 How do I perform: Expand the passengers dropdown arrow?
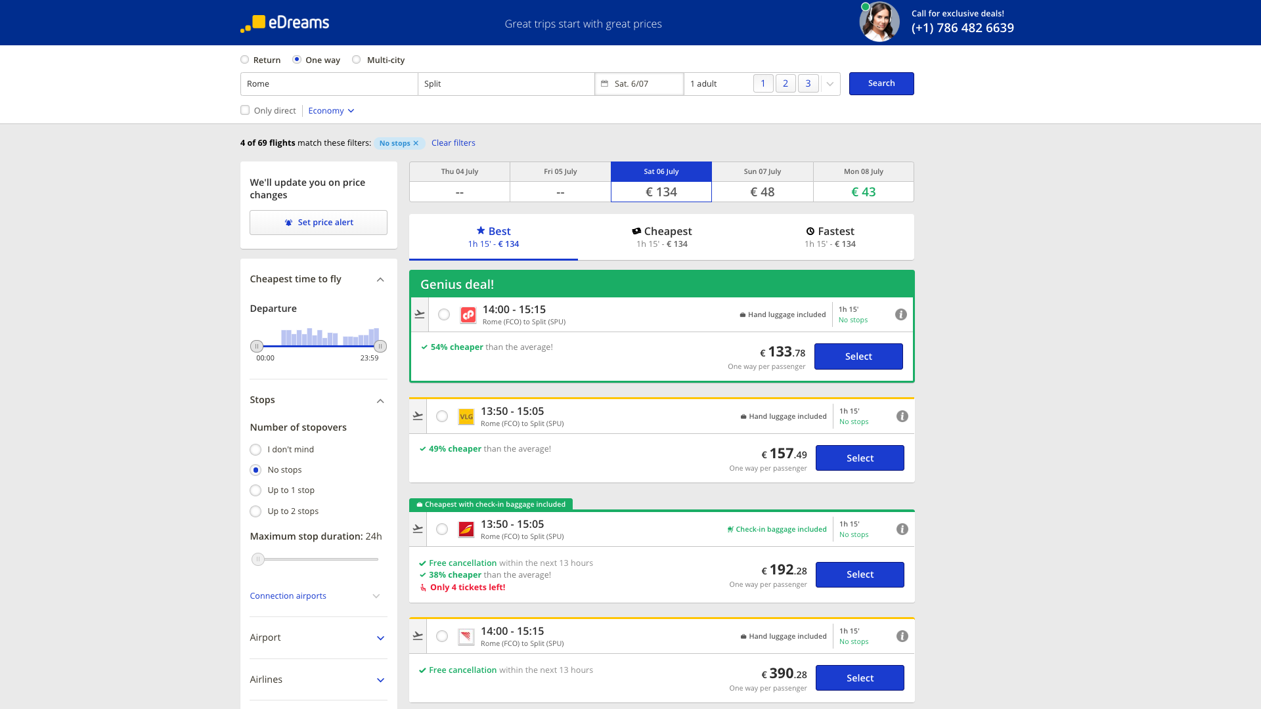coord(830,84)
